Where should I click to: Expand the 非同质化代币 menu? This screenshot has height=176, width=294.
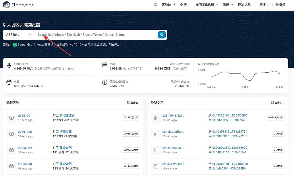point(206,5)
